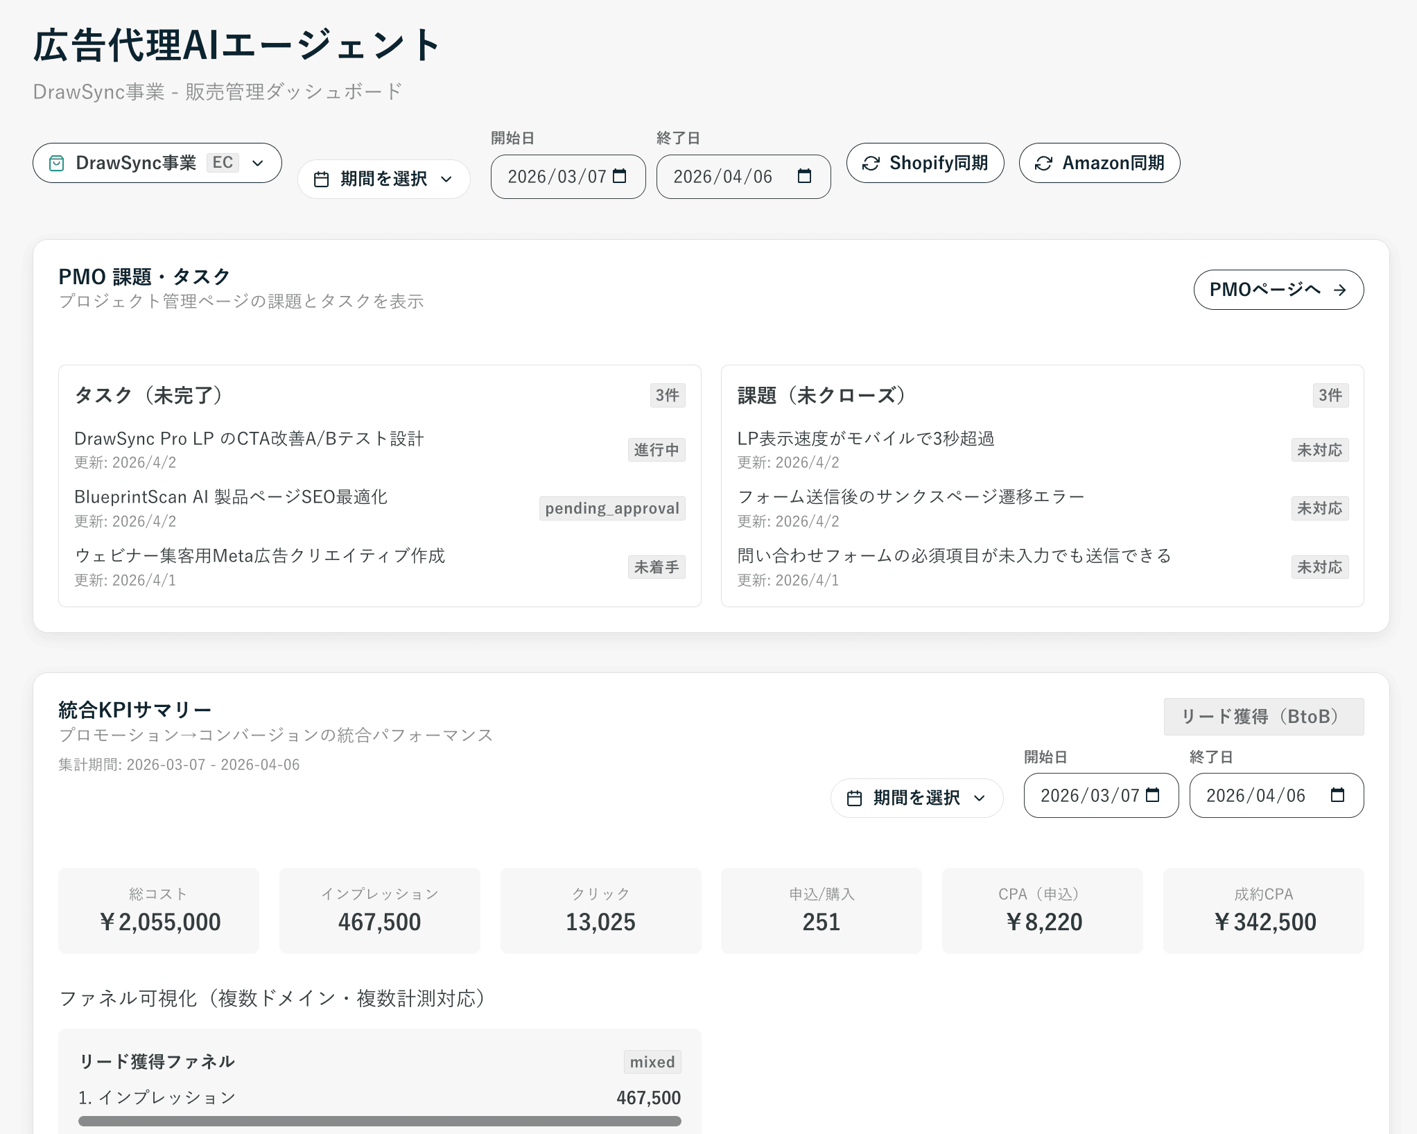Expand the DrawSync事業 business selector dropdown
The width and height of the screenshot is (1417, 1134).
[257, 163]
